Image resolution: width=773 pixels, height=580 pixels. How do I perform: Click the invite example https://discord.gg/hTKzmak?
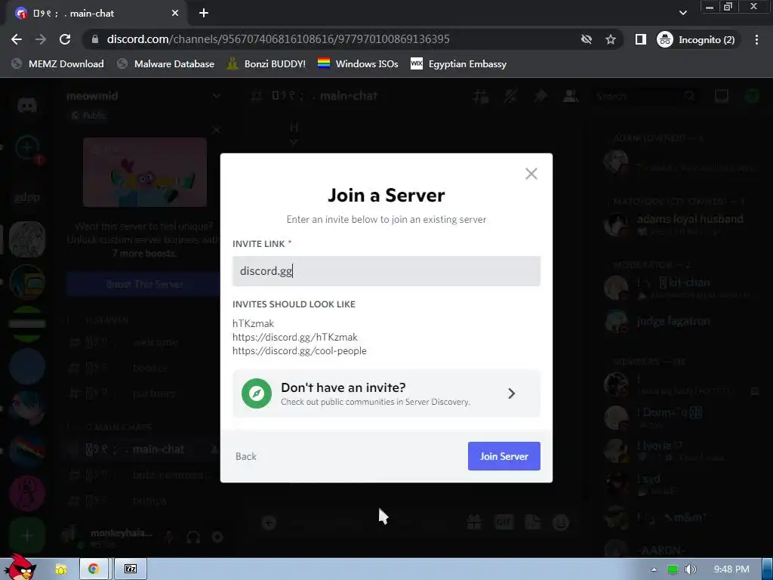(x=295, y=337)
